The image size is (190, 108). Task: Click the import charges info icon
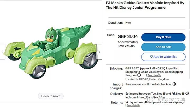(x=174, y=84)
